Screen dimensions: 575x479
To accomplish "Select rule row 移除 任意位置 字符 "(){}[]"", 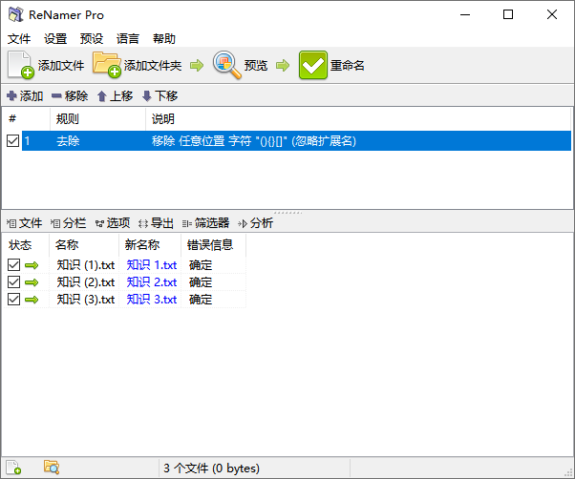I will 296,140.
